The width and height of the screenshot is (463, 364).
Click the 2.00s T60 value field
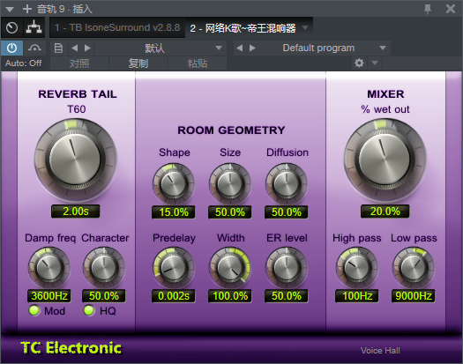coord(76,212)
